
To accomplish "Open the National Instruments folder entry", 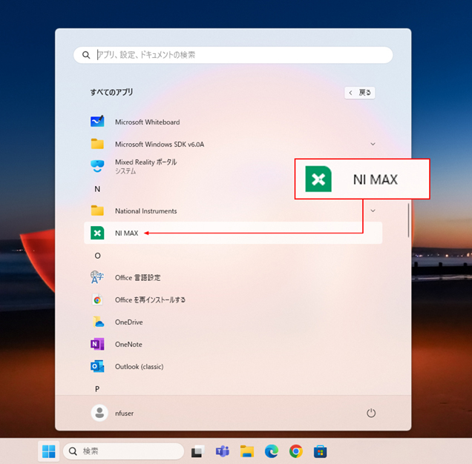I will point(145,211).
